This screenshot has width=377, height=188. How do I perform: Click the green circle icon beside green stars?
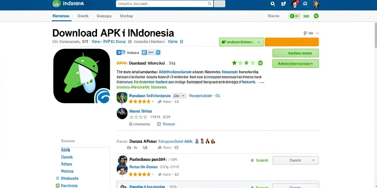coord(260,63)
